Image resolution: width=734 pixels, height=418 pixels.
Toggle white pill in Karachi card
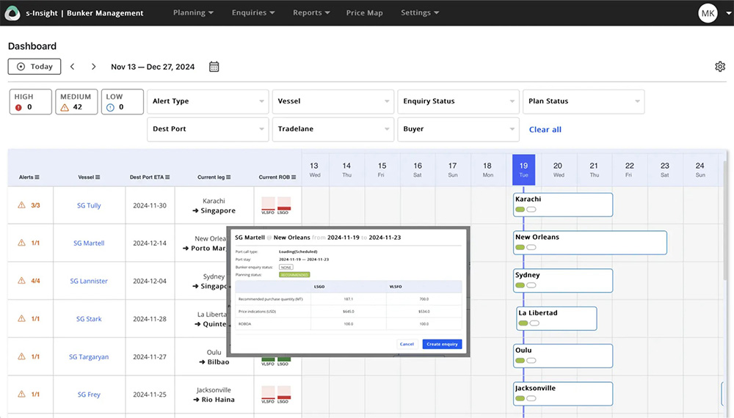click(x=531, y=210)
